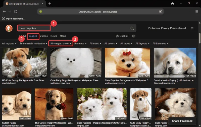Viewport: 201px width, 127px height.
Task: Click the Import Bookmarks link
Action: [14, 19]
